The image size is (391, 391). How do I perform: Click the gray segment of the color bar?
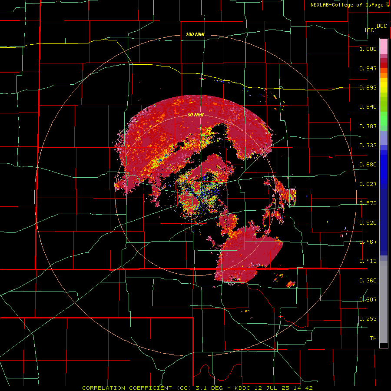click(x=384, y=302)
